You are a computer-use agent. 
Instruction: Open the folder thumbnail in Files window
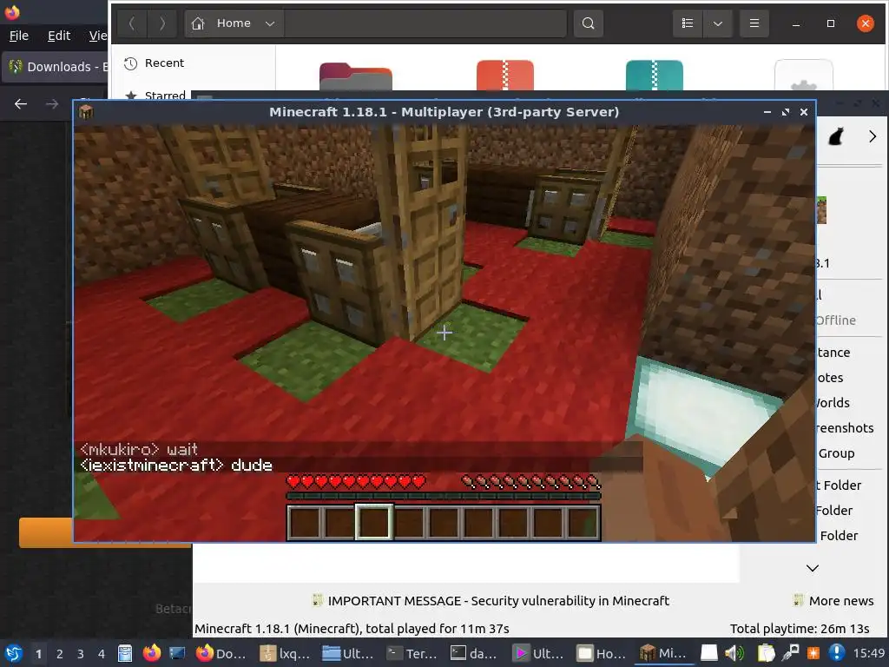(355, 76)
